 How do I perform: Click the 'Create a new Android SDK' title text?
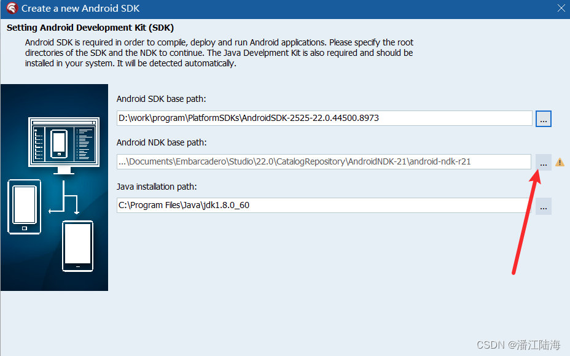coord(80,9)
